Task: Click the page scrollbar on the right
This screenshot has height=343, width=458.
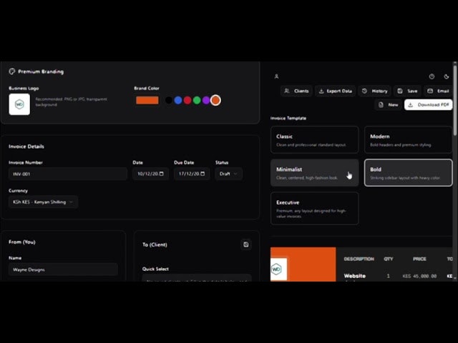Action: (455, 101)
